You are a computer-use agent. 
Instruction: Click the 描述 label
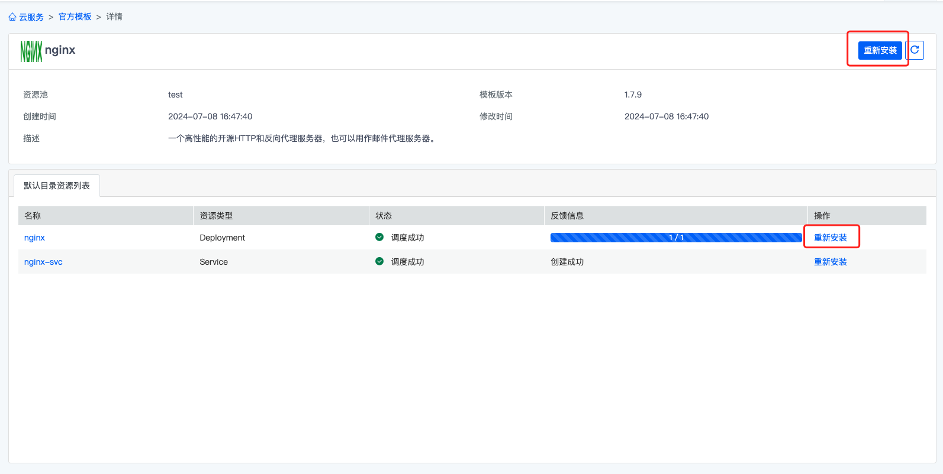click(31, 138)
